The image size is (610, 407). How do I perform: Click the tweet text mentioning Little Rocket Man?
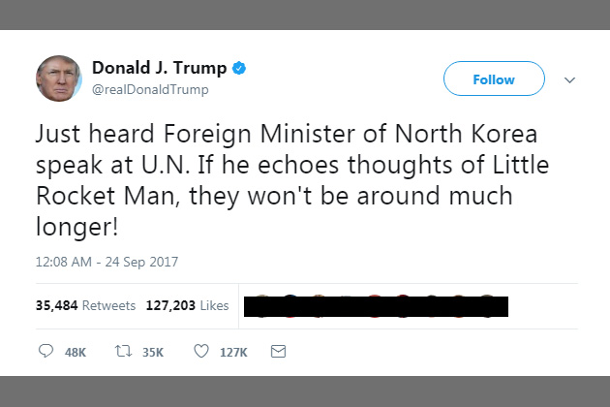pos(292,180)
